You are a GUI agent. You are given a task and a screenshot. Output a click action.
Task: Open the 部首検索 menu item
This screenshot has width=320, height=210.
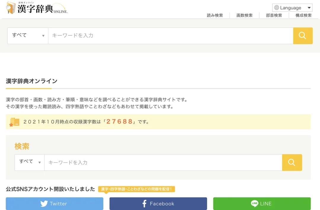coord(274,15)
